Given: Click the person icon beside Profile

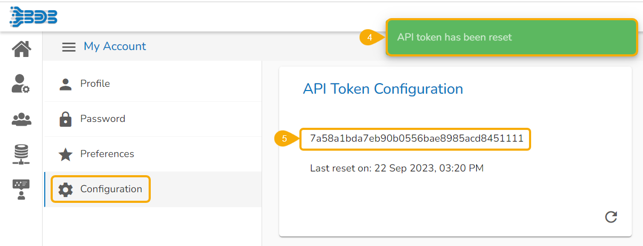Looking at the screenshot, I should click(66, 84).
